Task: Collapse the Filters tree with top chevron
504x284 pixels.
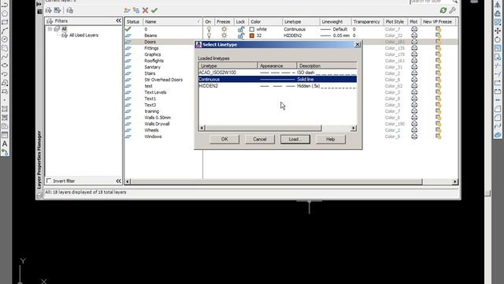Action: pyautogui.click(x=119, y=21)
